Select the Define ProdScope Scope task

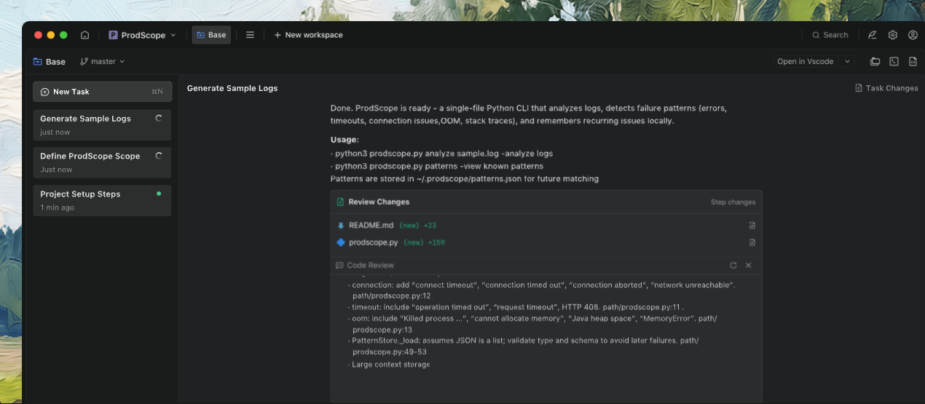(102, 162)
